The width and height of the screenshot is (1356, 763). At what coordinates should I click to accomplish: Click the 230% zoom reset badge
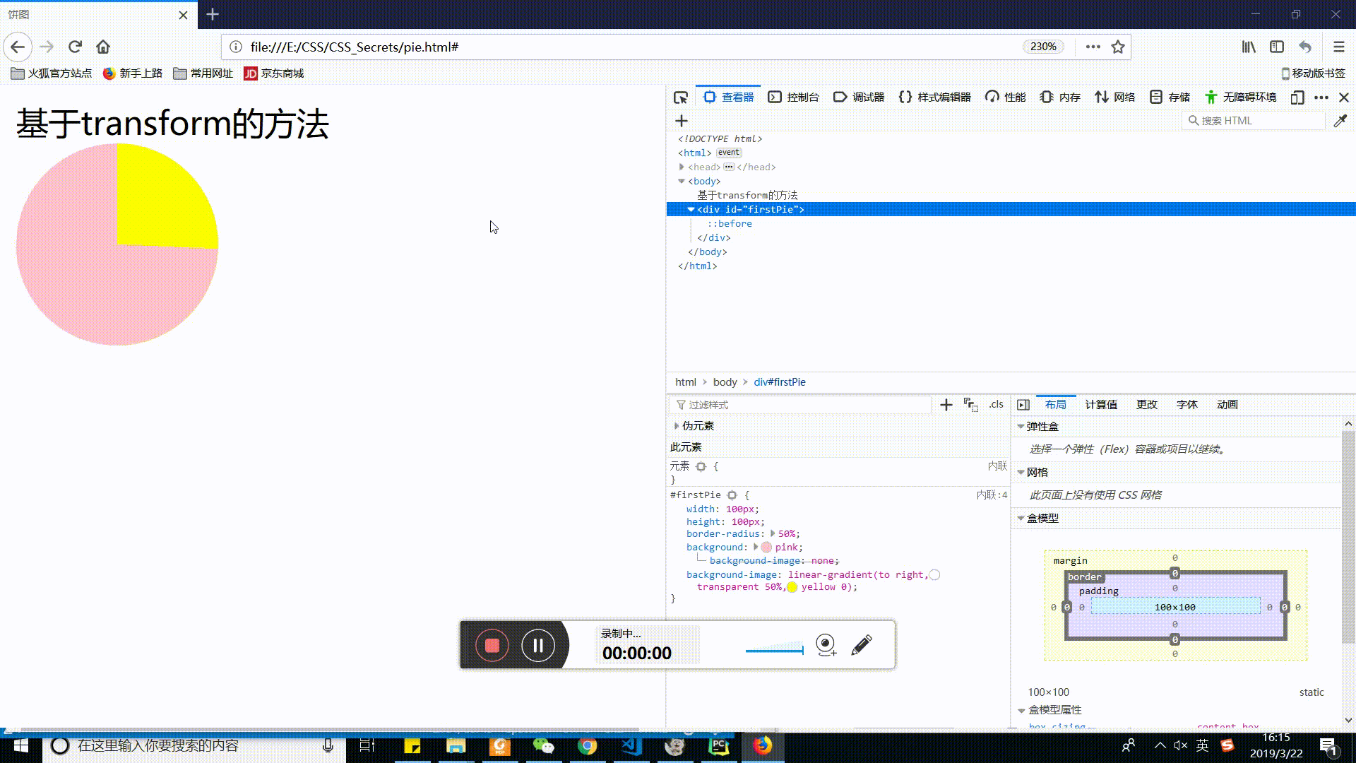click(x=1043, y=47)
